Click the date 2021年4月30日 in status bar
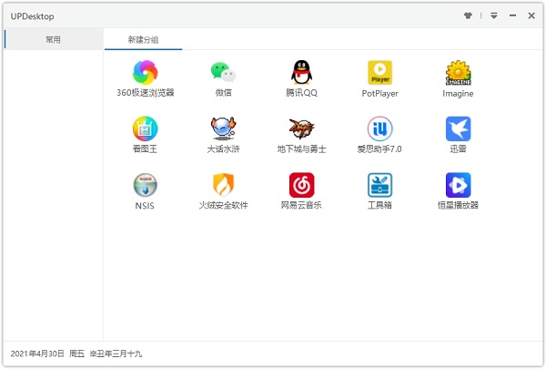This screenshot has width=546, height=369. point(37,354)
